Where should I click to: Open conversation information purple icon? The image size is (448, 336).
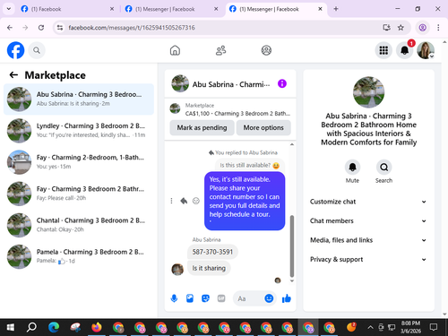[x=282, y=83]
